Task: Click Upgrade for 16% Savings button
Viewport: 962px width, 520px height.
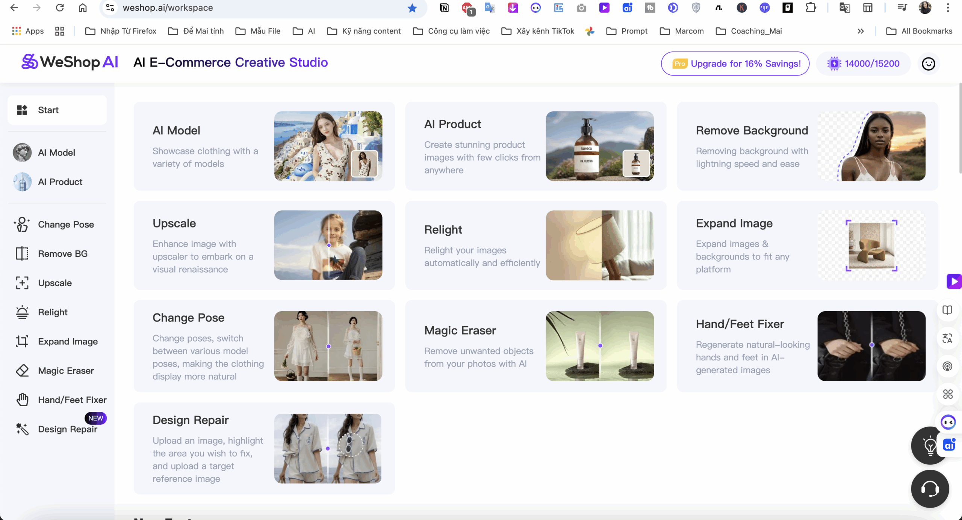Action: coord(735,63)
